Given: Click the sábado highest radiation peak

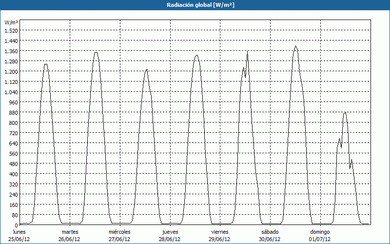Looking at the screenshot, I should coord(295,46).
